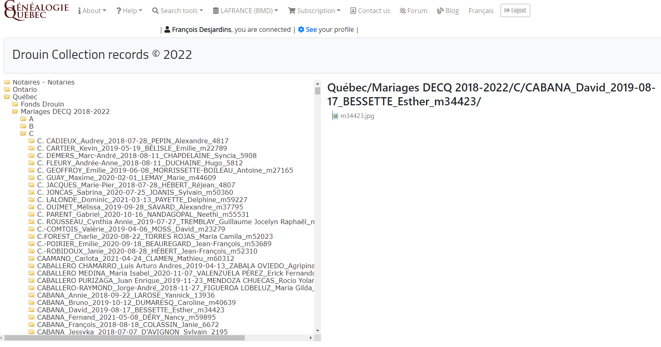The image size is (661, 347).
Task: Open C.-ROBIDOUX_Janie HÉBERT_Jean-François folder
Action: point(147,251)
